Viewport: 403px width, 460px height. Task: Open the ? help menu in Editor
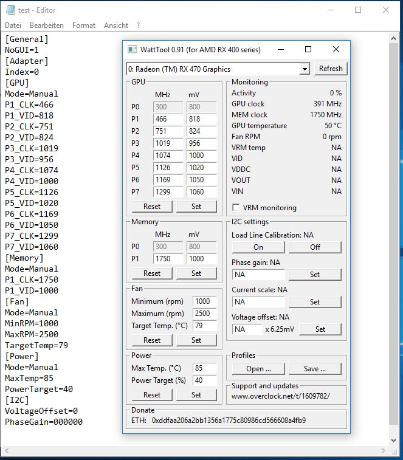(138, 26)
